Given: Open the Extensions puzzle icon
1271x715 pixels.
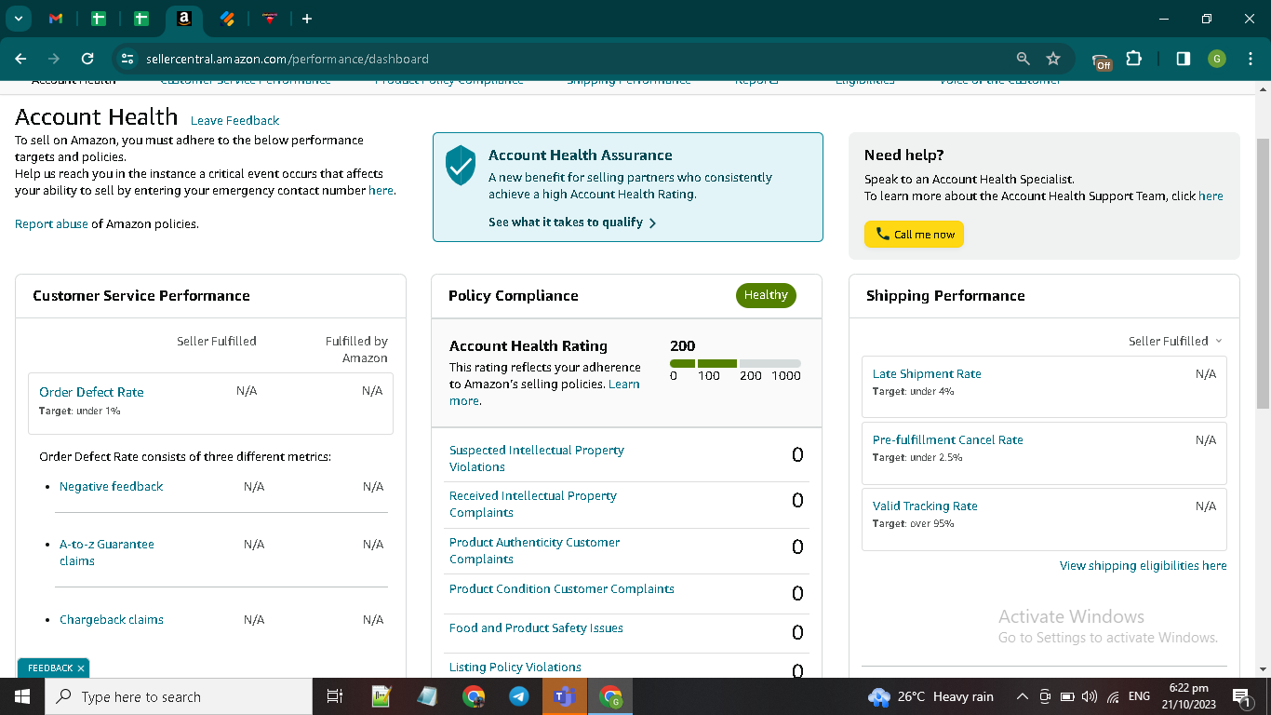Looking at the screenshot, I should click(x=1133, y=59).
